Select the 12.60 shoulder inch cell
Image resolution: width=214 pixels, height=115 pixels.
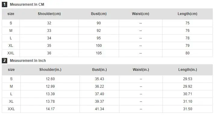coord(50,79)
